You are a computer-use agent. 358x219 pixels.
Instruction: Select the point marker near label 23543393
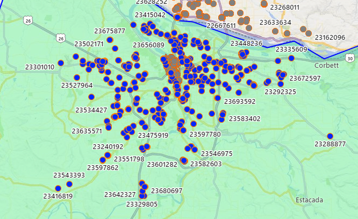pos(69,184)
